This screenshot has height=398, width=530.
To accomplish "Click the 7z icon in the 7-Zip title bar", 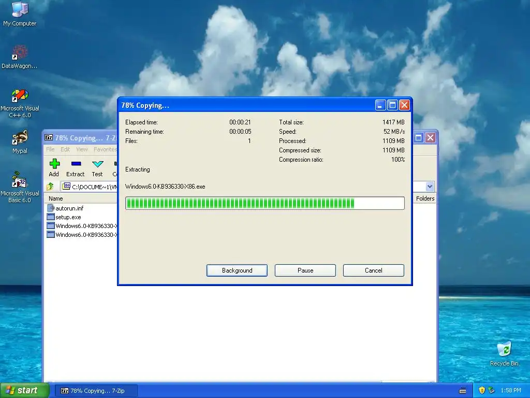I will [49, 137].
